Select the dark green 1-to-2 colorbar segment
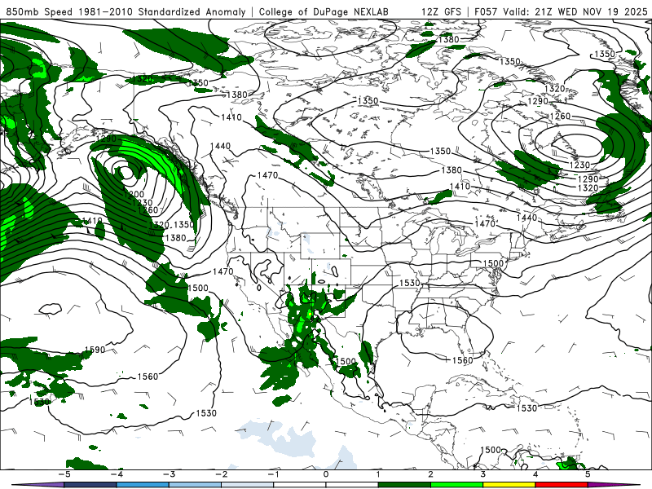 click(404, 485)
